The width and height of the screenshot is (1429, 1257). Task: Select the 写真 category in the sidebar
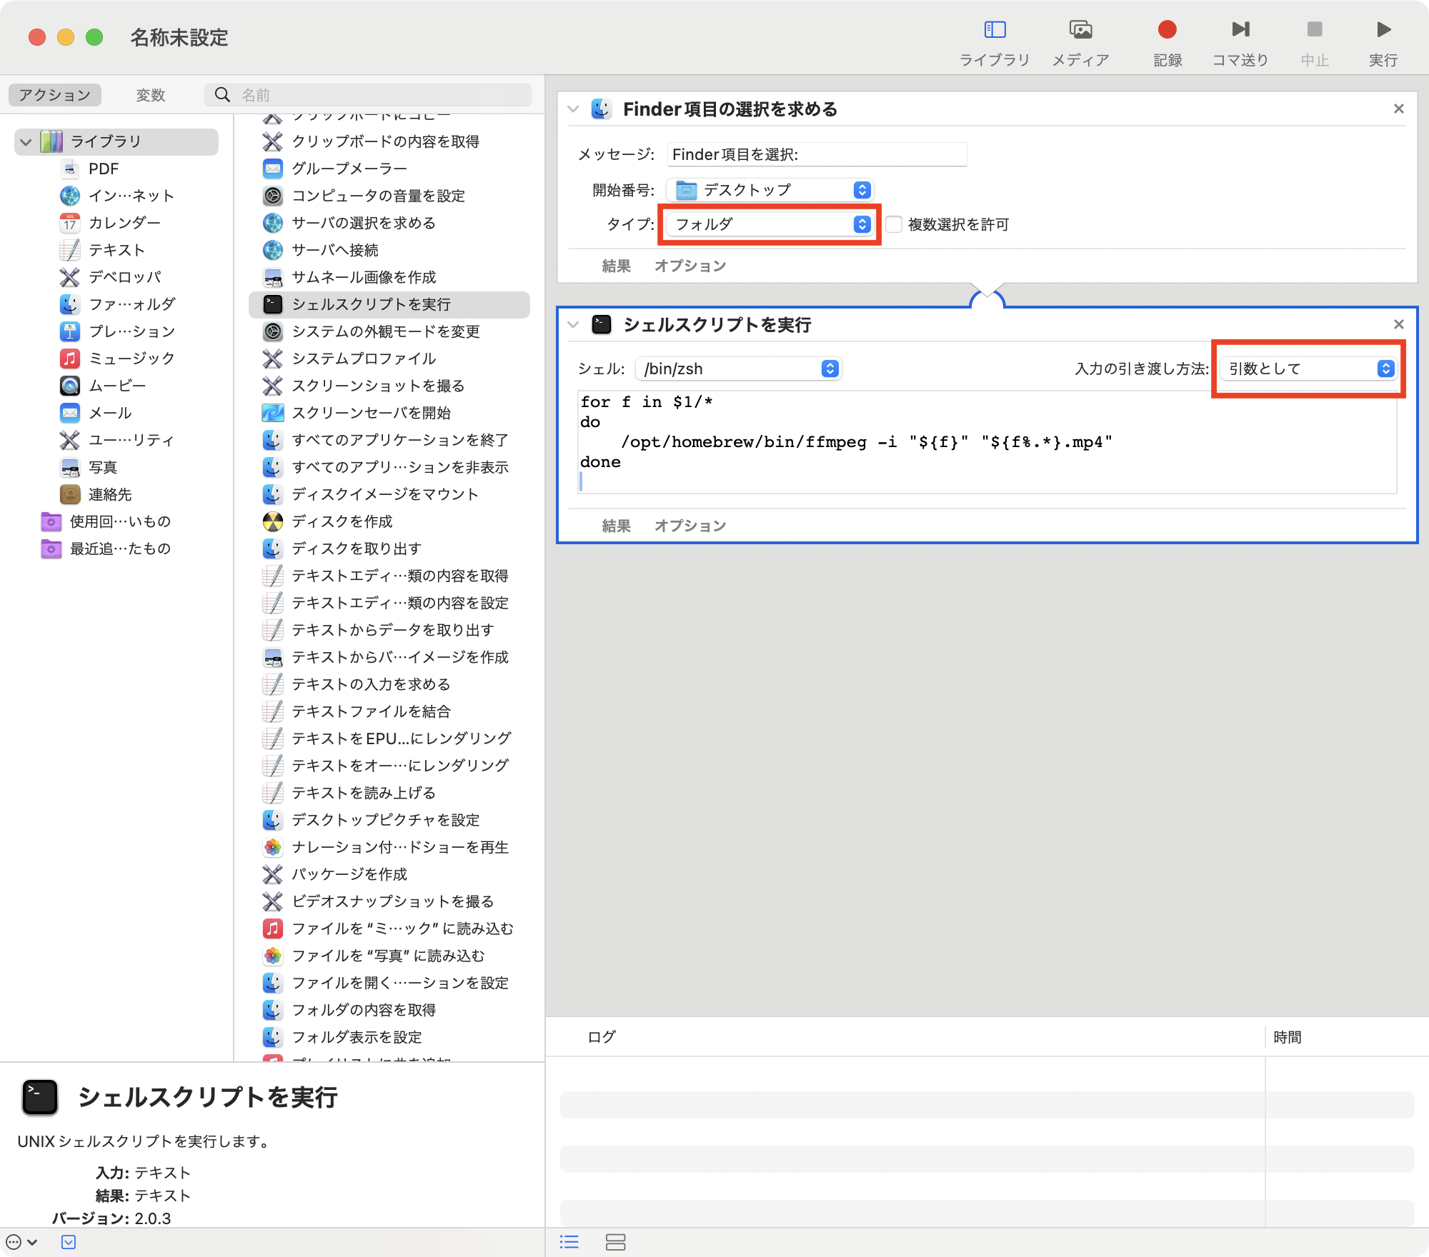click(103, 467)
